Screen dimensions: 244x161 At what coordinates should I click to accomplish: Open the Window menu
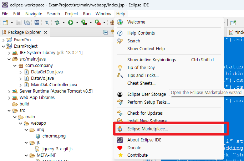click(103, 14)
